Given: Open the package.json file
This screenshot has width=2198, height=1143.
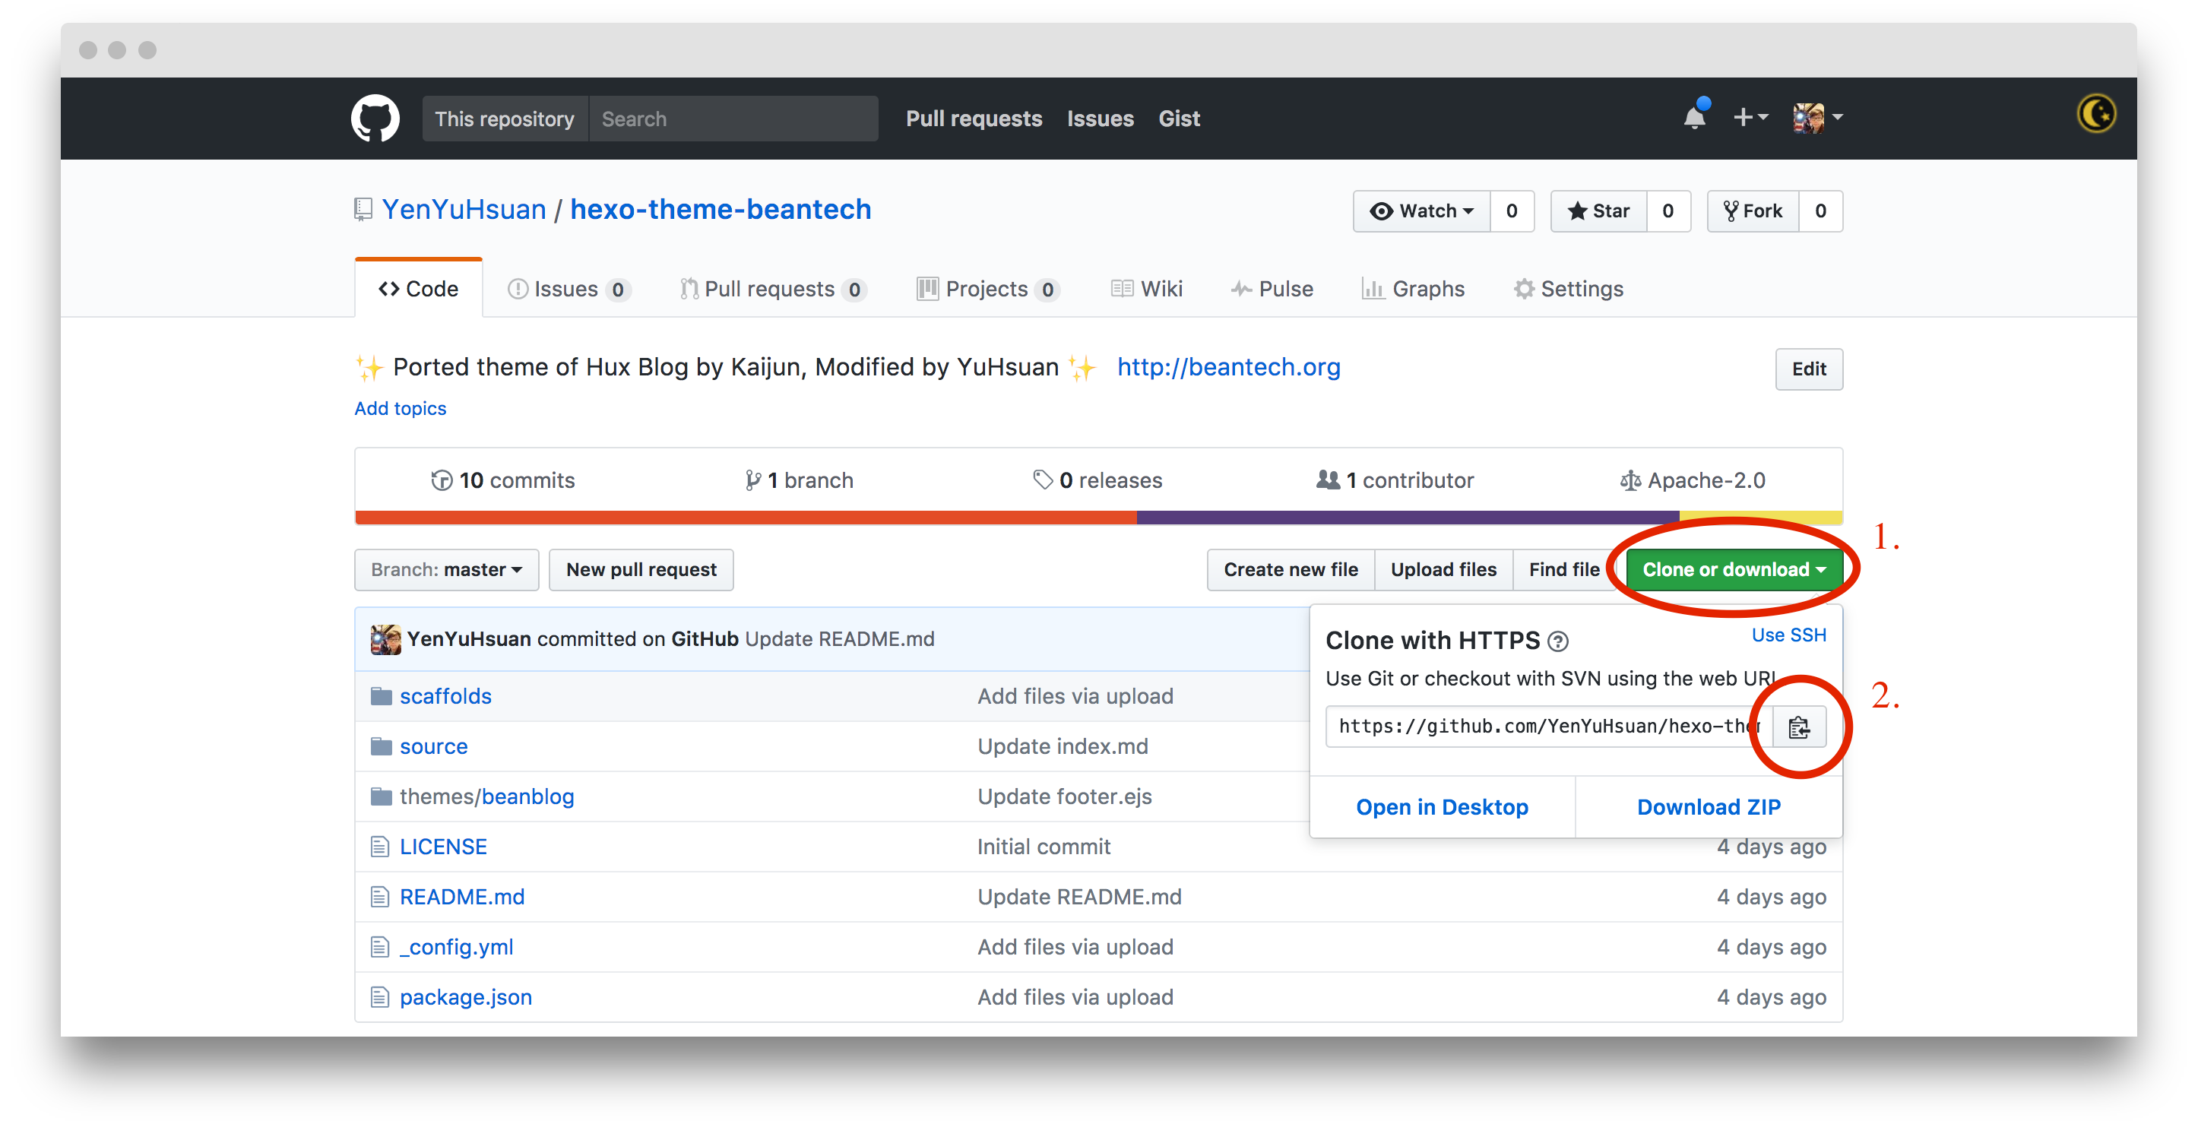Looking at the screenshot, I should point(466,997).
